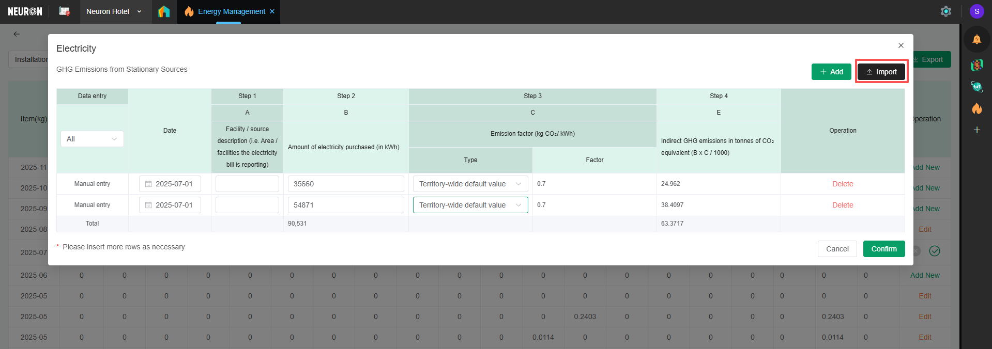Click the green Add button
Image resolution: width=992 pixels, height=349 pixels.
[831, 72]
